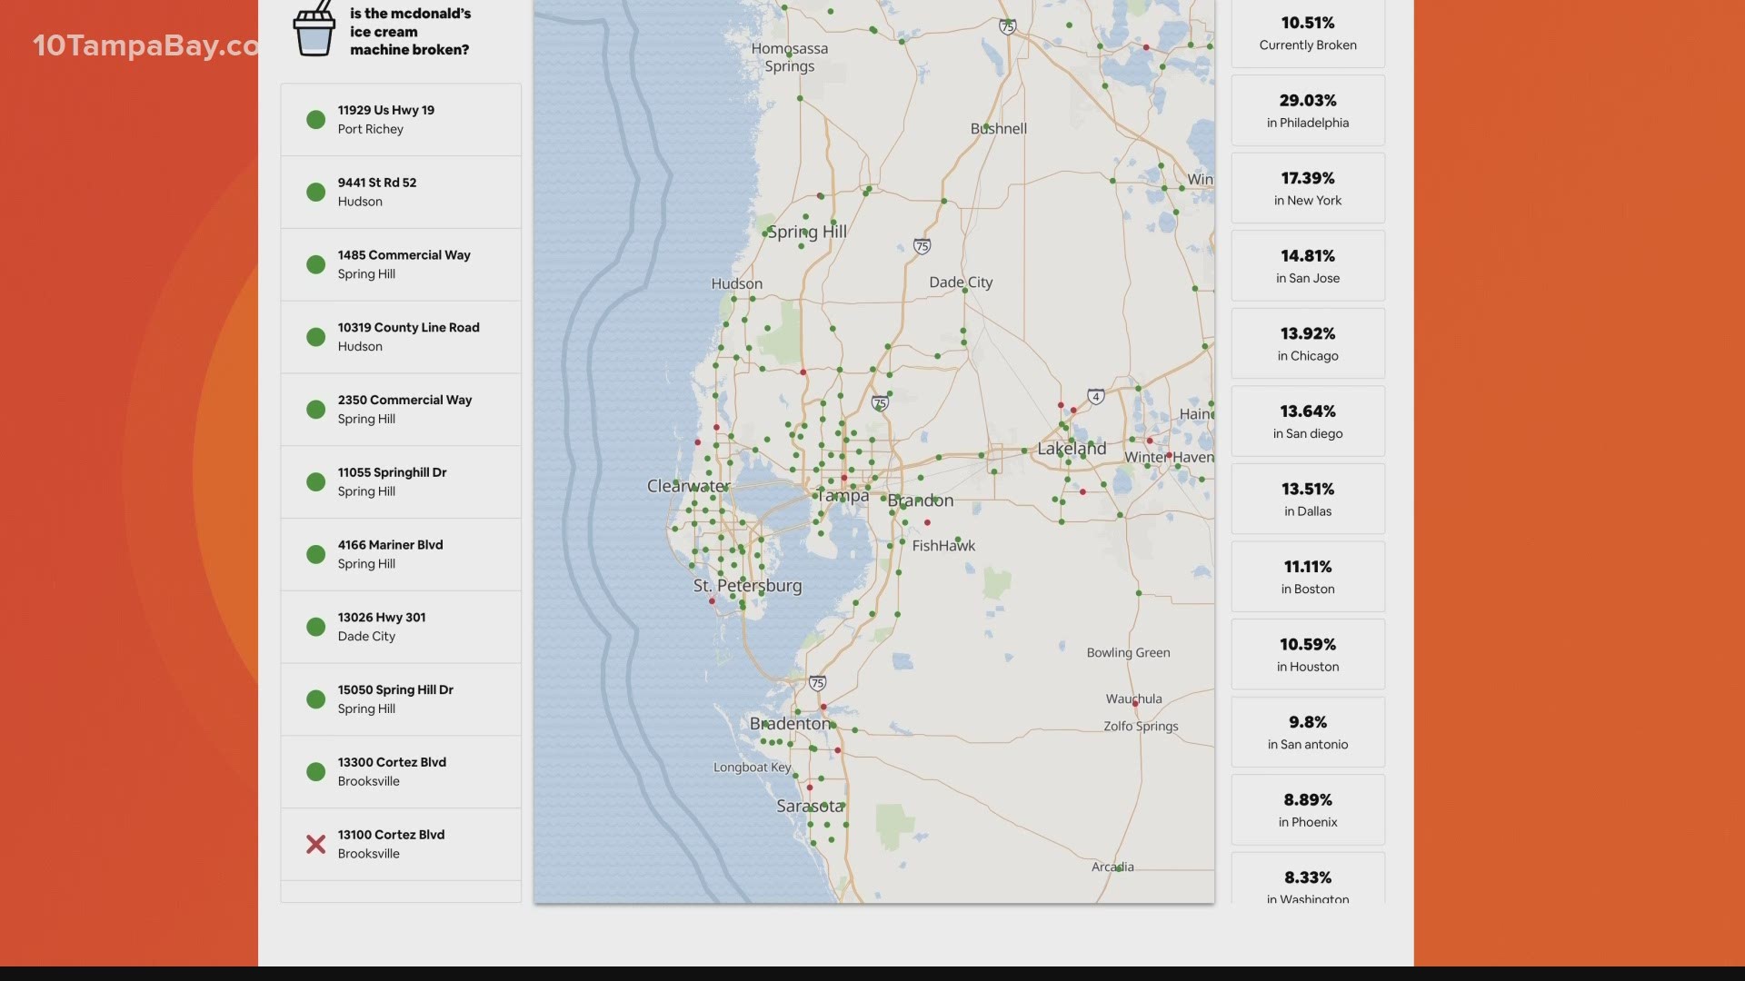The image size is (1745, 981).
Task: Click the 17.39% in New York card
Action: [x=1308, y=188]
